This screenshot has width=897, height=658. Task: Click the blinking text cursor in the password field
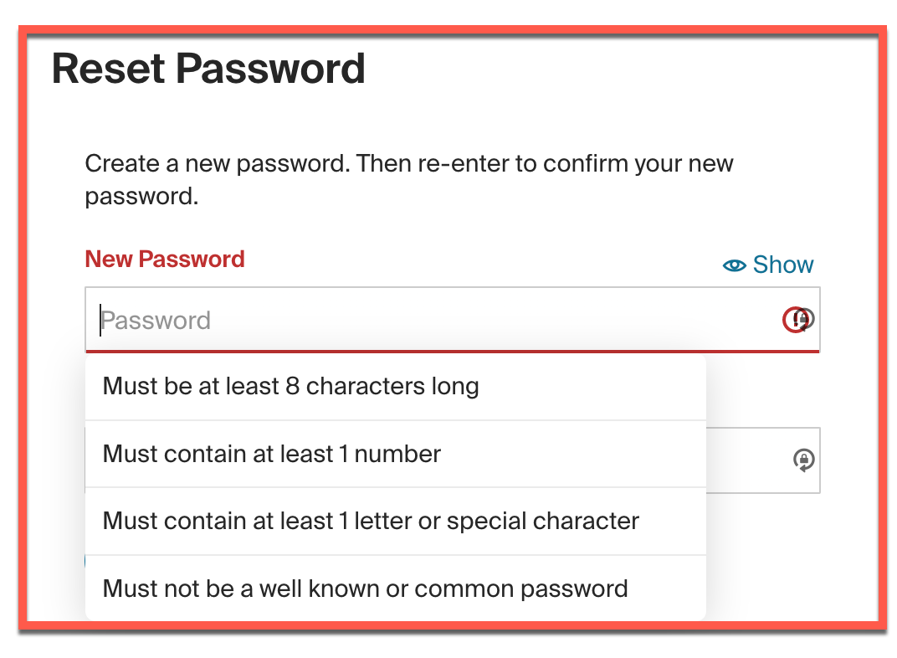(100, 320)
